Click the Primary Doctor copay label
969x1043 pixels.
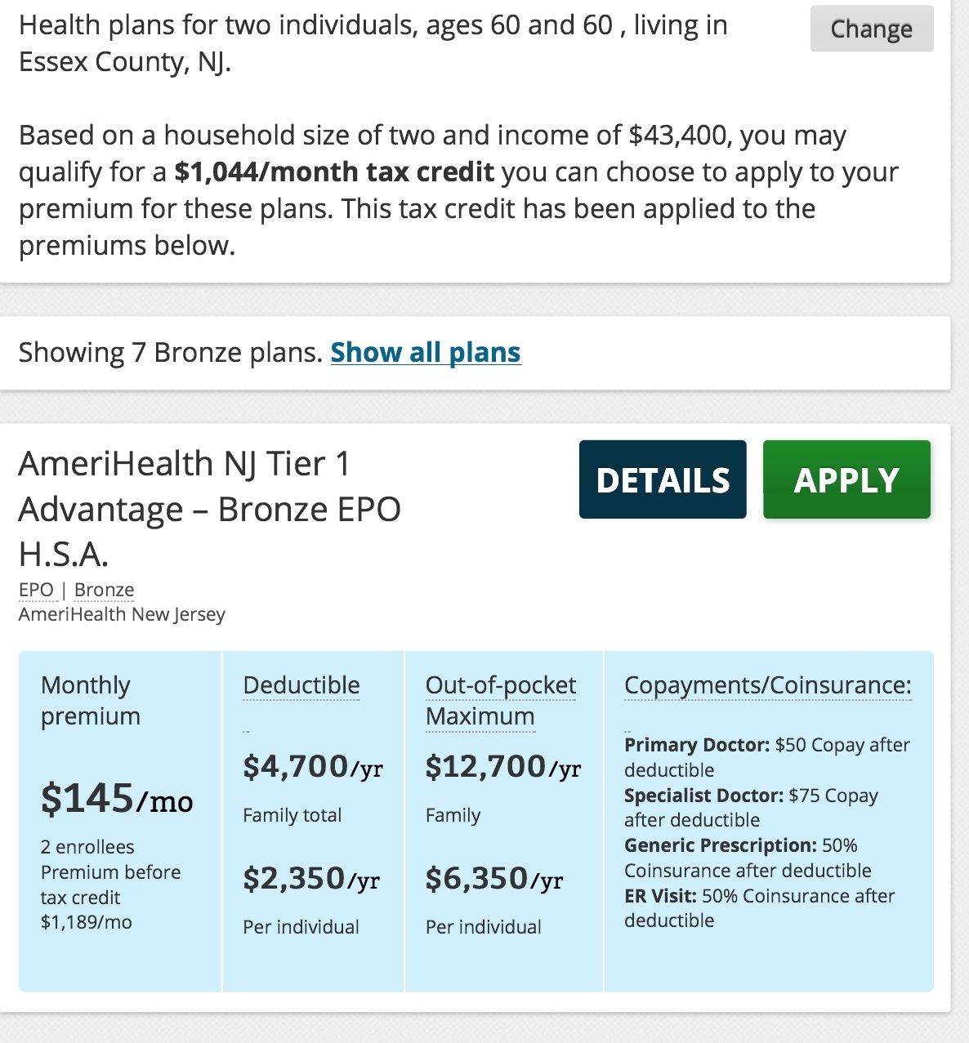697,745
